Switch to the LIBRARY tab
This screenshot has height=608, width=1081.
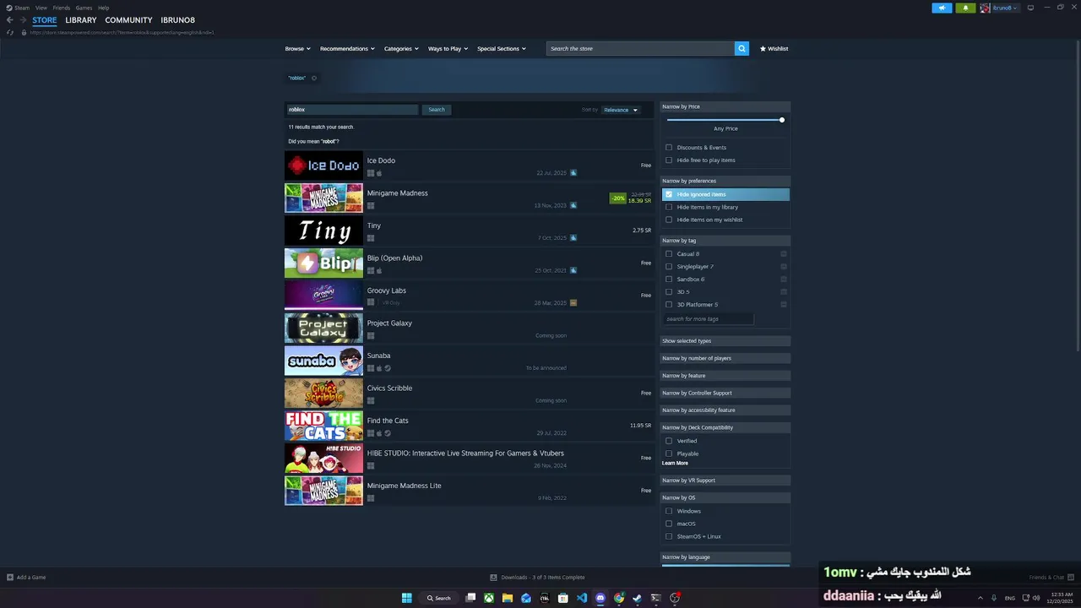click(x=81, y=20)
